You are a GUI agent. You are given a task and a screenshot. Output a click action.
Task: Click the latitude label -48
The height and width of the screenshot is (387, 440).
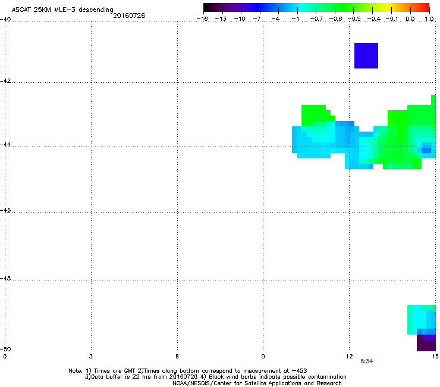(5, 279)
